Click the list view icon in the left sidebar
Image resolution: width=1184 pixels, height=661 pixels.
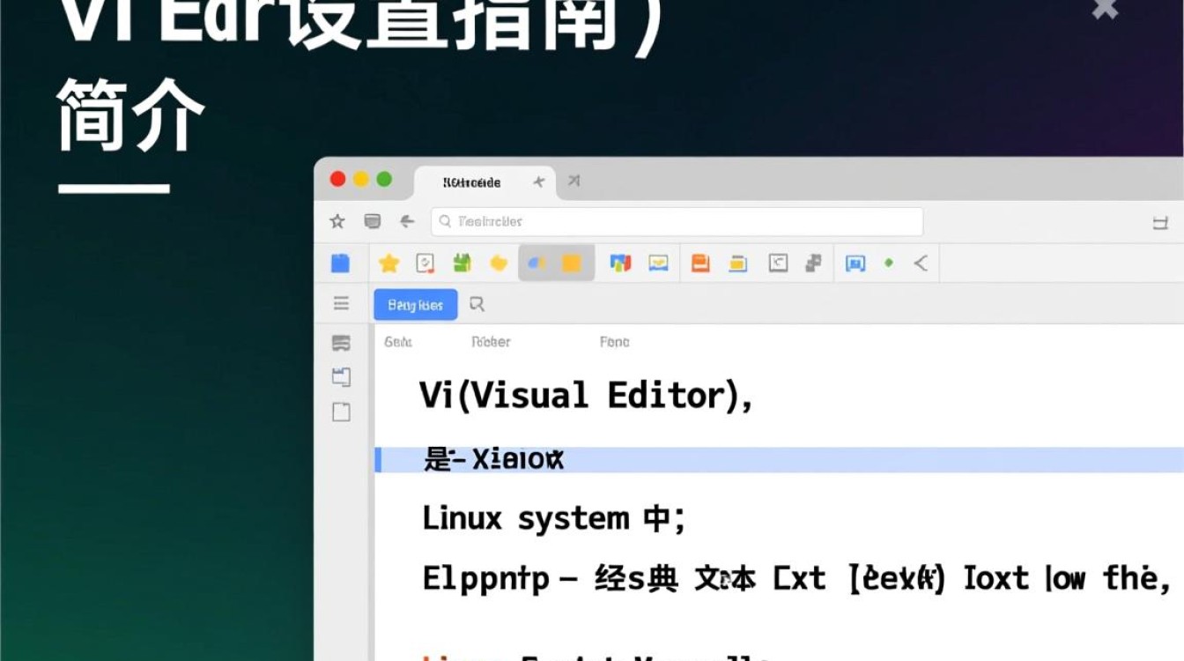coord(342,343)
